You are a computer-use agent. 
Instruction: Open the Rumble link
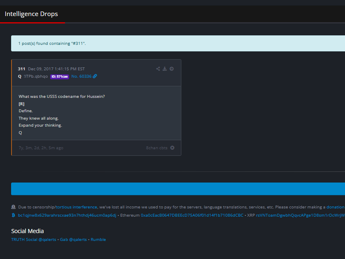98,239
